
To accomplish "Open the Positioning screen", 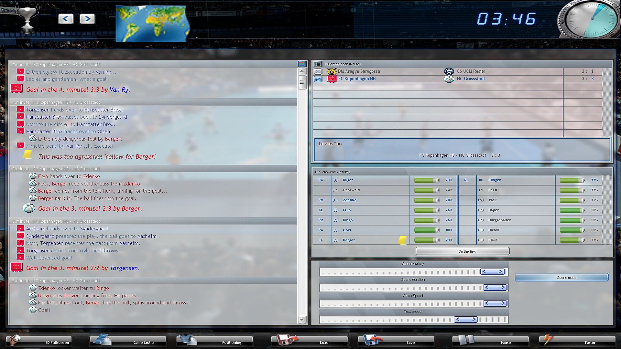I will click(215, 341).
